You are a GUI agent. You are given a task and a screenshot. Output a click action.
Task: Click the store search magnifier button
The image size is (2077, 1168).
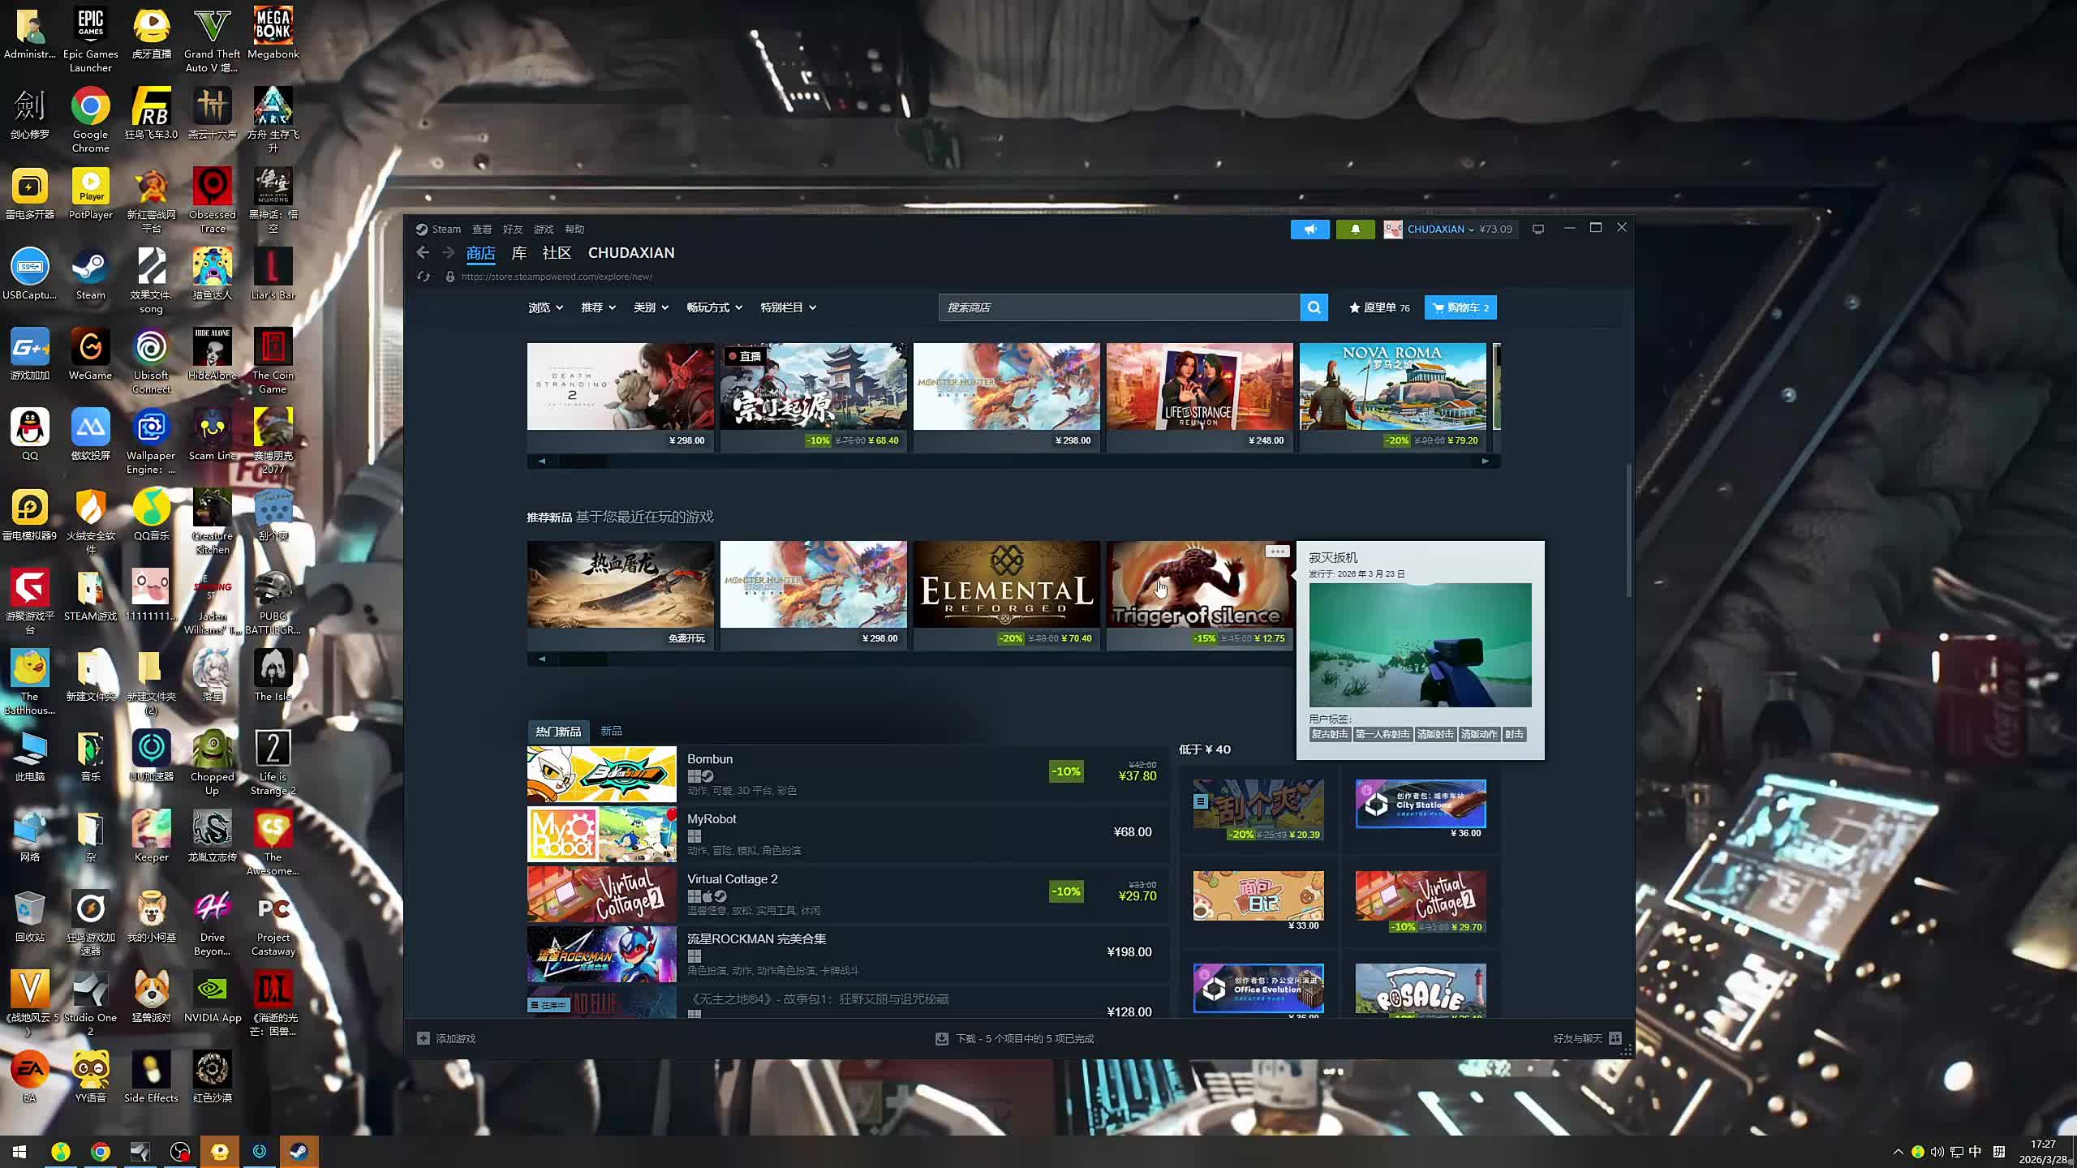1314,307
